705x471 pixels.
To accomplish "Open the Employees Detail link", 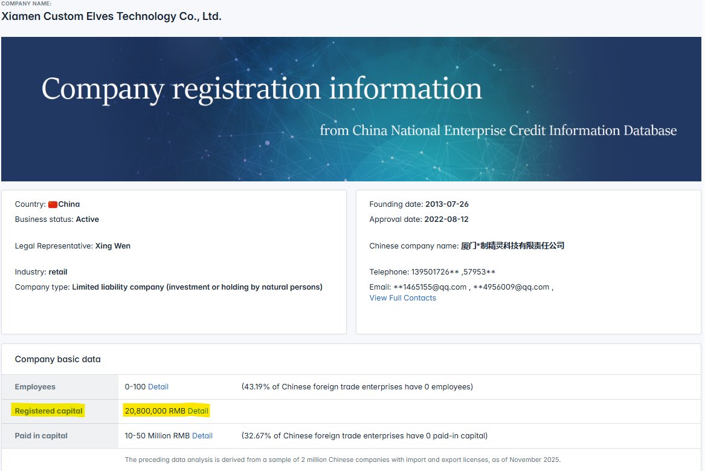I will coord(158,387).
